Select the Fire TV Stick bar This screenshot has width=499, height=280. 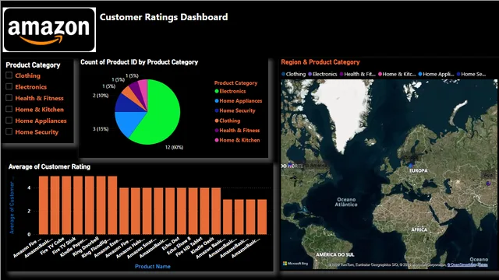(x=78, y=205)
